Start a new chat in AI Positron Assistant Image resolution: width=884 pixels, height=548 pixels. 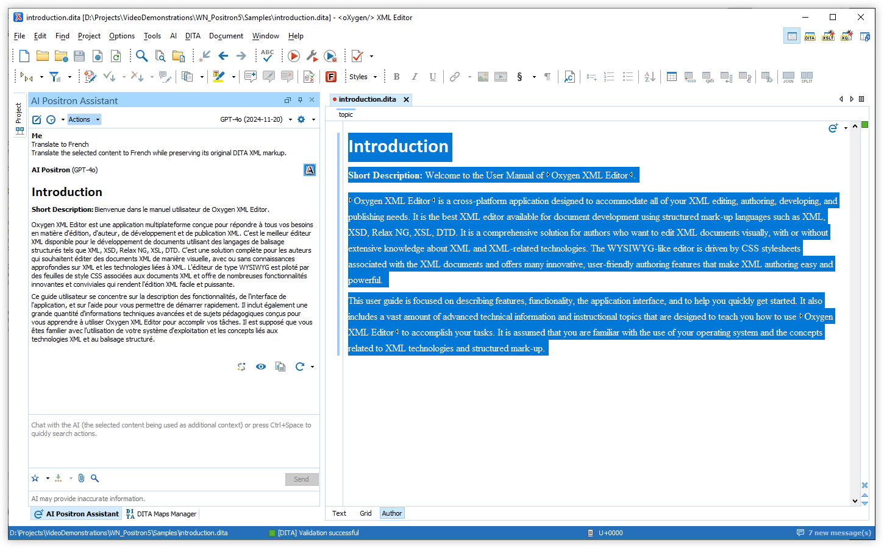(37, 119)
